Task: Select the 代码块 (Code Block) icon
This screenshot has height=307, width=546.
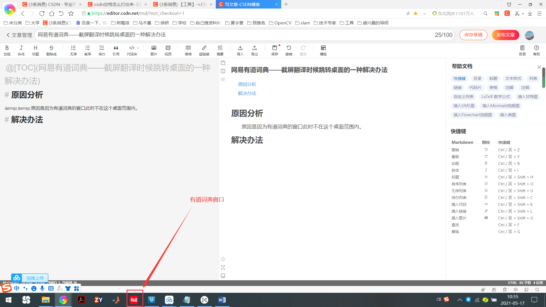Action: pyautogui.click(x=132, y=50)
